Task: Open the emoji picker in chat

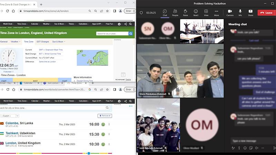Action: tap(245, 148)
